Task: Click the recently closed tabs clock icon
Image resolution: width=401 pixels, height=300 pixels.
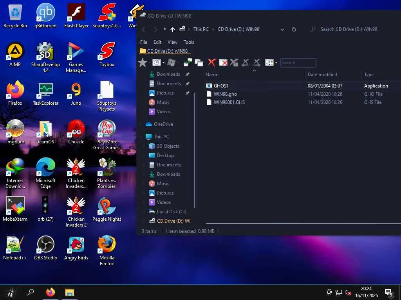Action: 156,62
